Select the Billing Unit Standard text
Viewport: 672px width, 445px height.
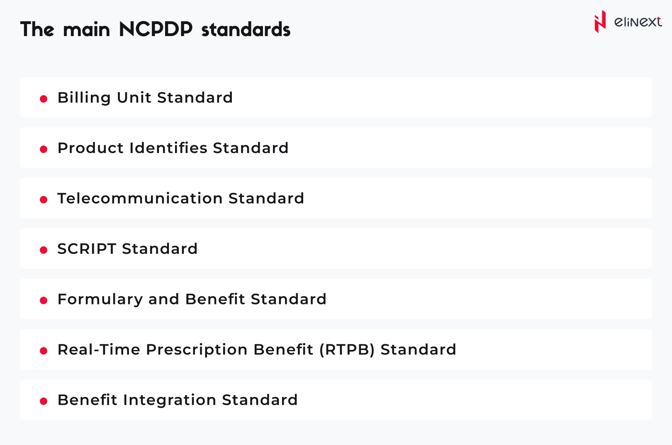145,98
